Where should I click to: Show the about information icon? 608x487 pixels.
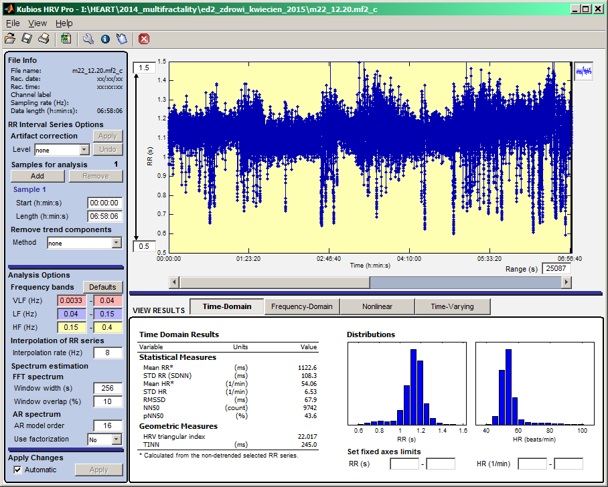click(x=105, y=39)
